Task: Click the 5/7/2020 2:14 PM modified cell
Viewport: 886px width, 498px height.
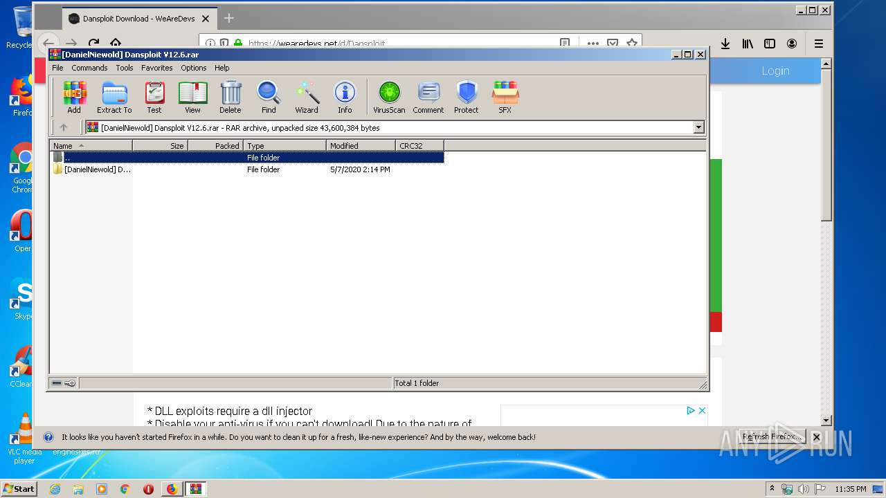Action: click(x=360, y=169)
